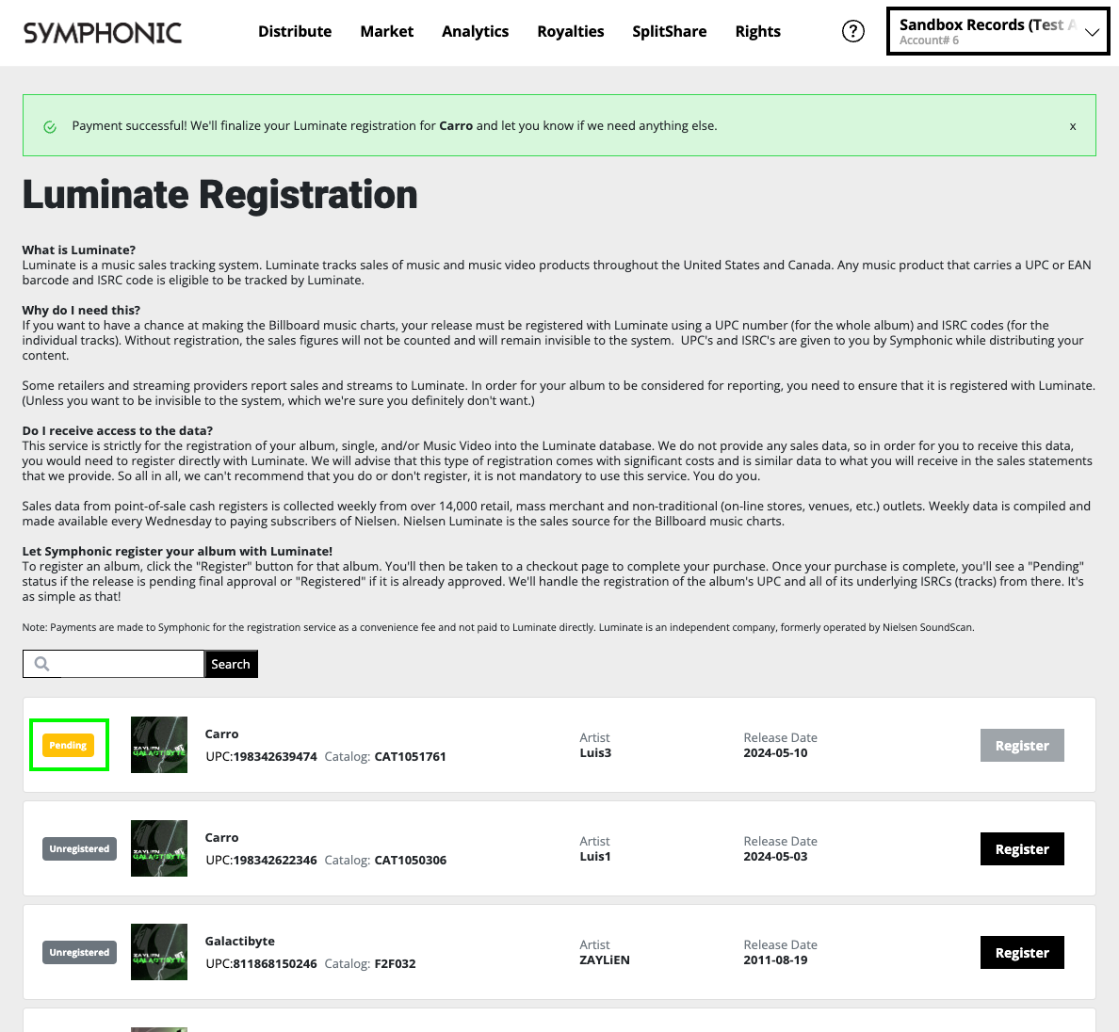Select catalog number CAT1050306
Screen dimensions: 1119x1032
[411, 860]
